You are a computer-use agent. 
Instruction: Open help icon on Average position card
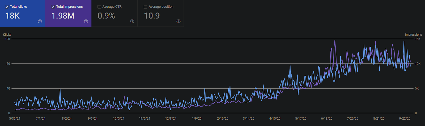point(178,21)
